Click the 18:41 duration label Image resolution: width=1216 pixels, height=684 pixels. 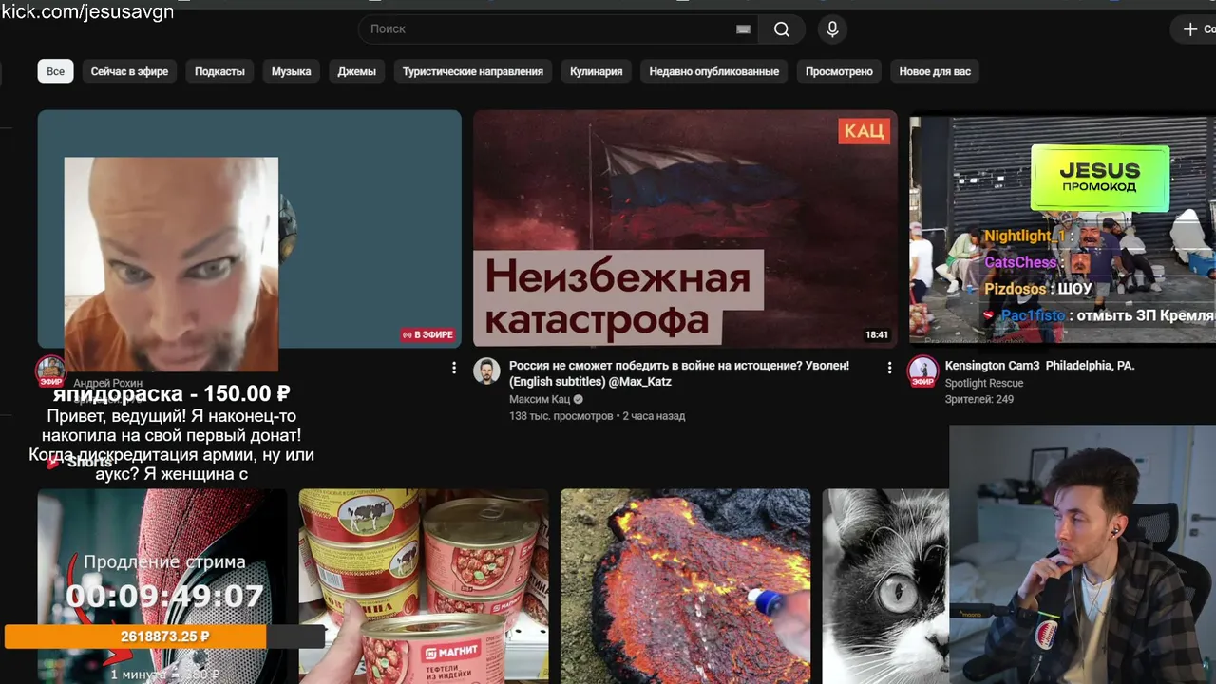coord(877,334)
